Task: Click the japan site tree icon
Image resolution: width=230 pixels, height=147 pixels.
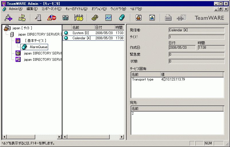Action: pyautogui.click(x=7, y=28)
